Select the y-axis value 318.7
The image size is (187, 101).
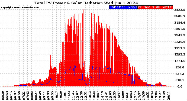coord(180,80)
